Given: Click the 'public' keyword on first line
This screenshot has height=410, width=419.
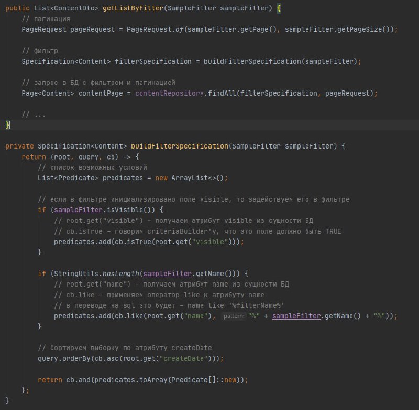Looking at the screenshot, I should (18, 8).
